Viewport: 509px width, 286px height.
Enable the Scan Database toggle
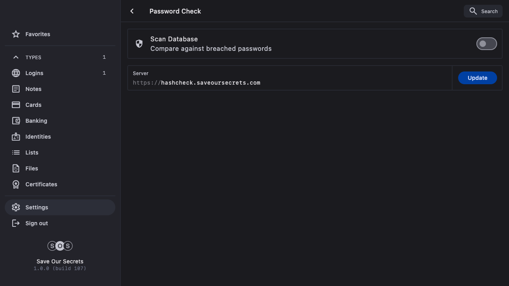tap(486, 44)
